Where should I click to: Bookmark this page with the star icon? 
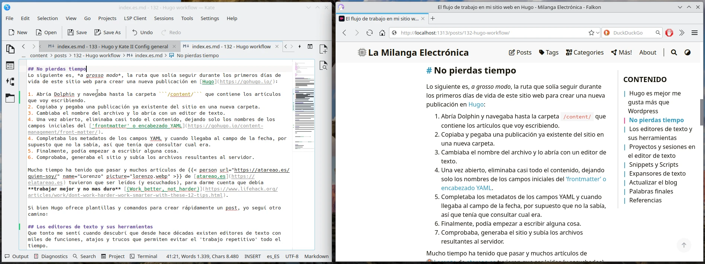pyautogui.click(x=591, y=33)
